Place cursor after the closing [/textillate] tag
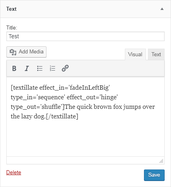 pyautogui.click(x=78, y=116)
